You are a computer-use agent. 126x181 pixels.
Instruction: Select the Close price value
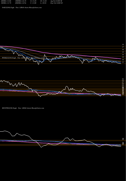[33, 3]
